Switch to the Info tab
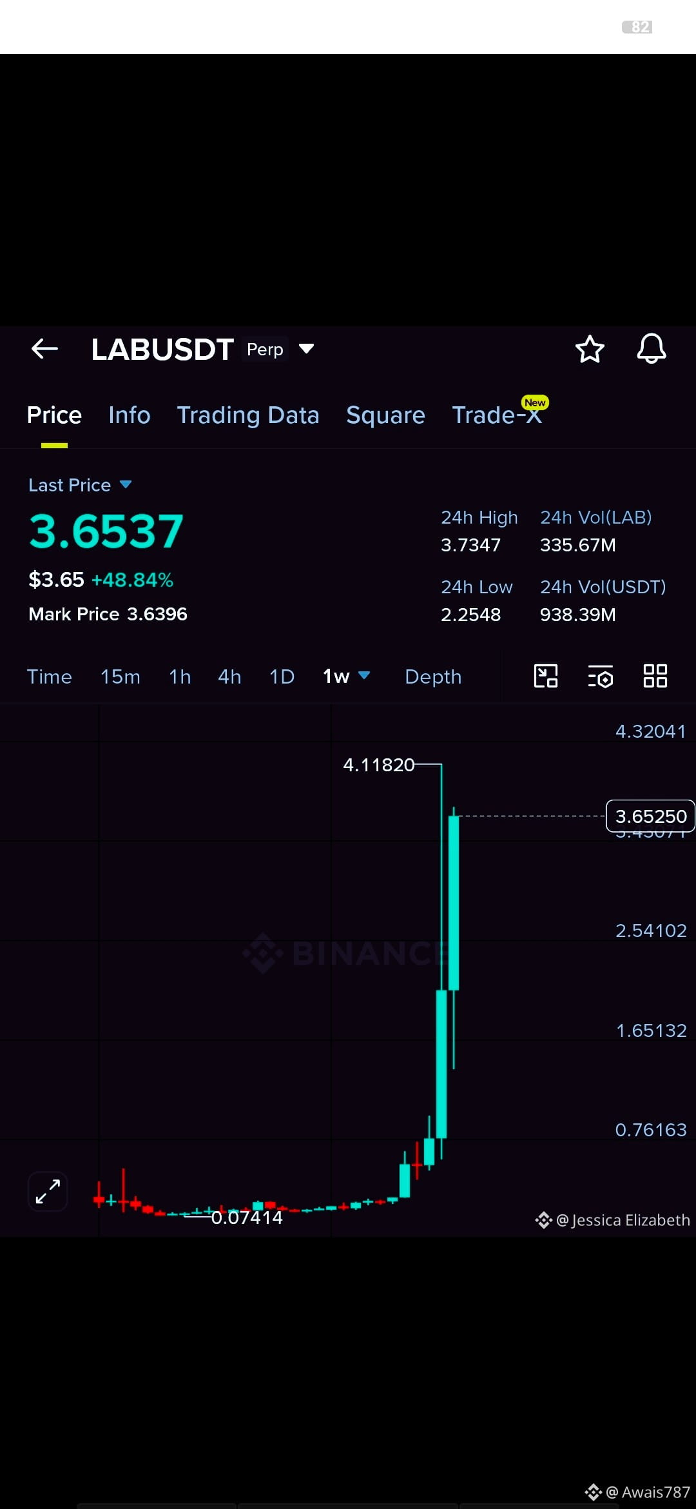Screen dimensions: 696x1509 (130, 415)
